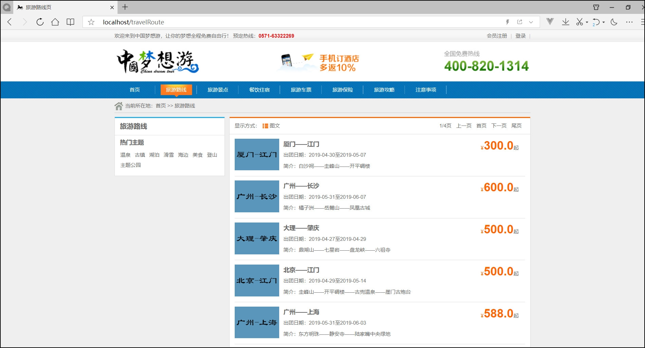Open the undo arrow dropdown
Screen dimensions: 645x348
604,22
